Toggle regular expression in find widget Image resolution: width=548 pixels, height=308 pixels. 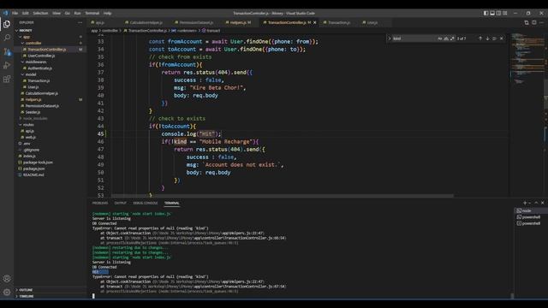[452, 38]
